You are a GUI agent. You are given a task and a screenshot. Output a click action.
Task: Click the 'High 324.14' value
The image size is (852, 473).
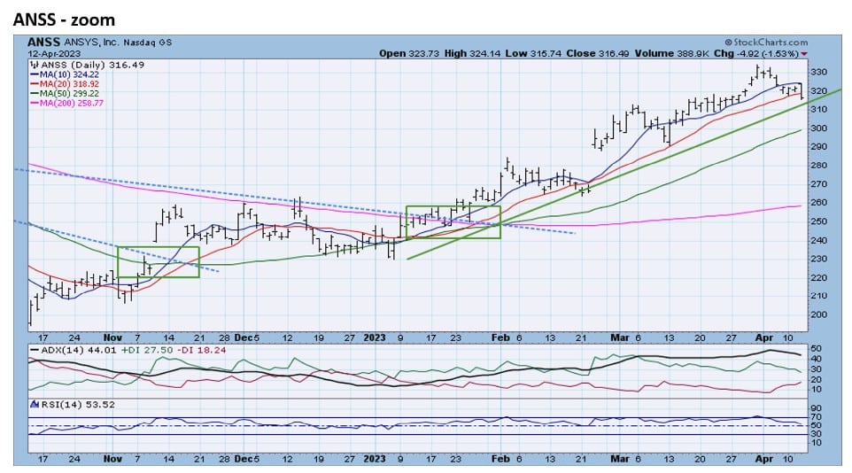tap(471, 53)
